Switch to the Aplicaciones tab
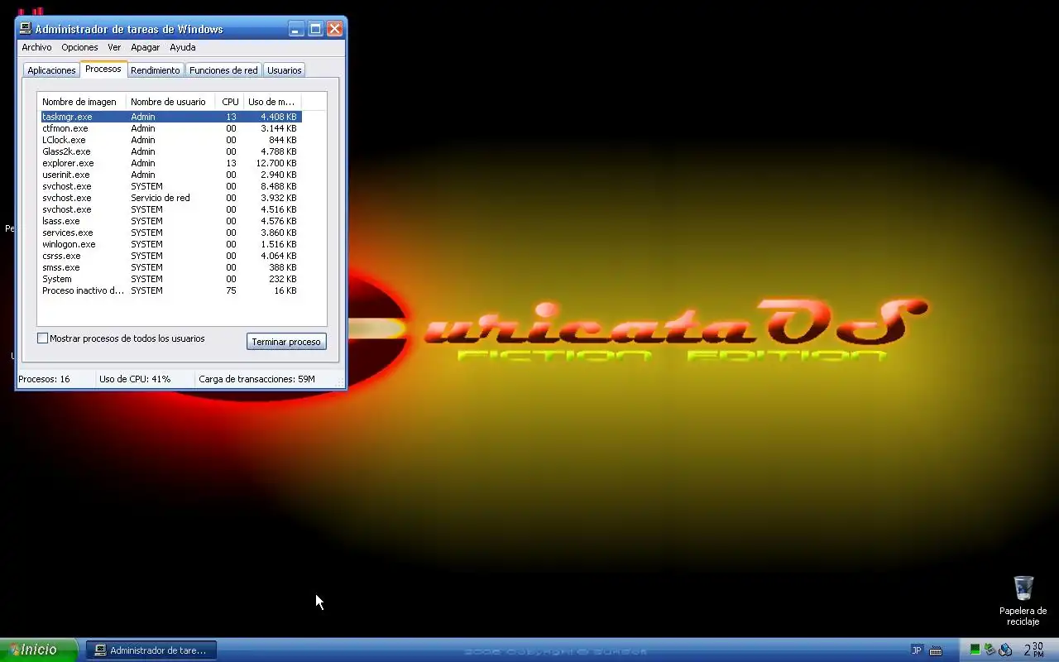 [x=51, y=70]
